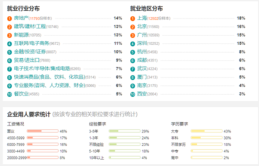
Task: Click the orange rank 3 badge beside 新能源
Action: pos(9,35)
